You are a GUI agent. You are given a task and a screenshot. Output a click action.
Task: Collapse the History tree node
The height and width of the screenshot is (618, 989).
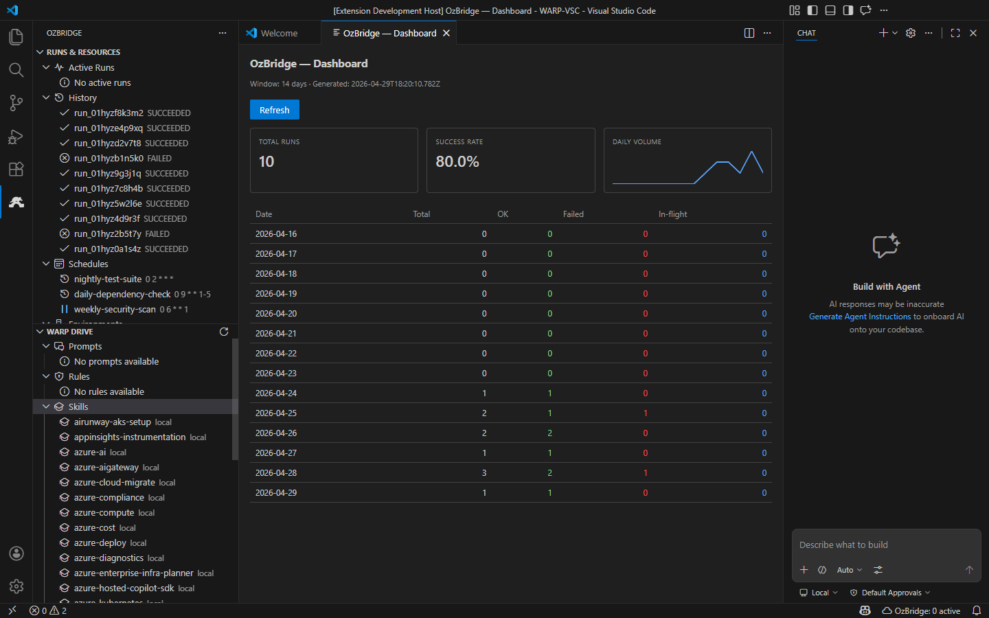tap(46, 98)
